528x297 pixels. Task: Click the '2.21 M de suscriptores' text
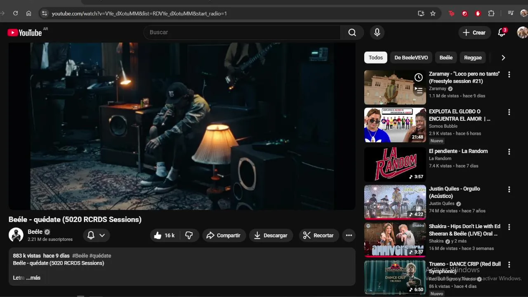(x=50, y=239)
